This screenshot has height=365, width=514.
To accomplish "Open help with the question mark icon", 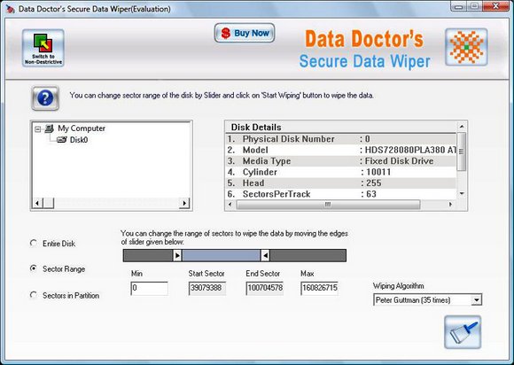I will (x=45, y=98).
